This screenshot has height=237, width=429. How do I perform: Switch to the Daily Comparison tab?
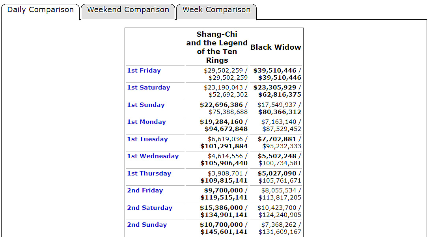pos(41,10)
